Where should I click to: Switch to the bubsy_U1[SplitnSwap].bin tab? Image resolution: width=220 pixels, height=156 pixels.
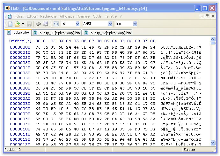pyautogui.click(x=57, y=33)
